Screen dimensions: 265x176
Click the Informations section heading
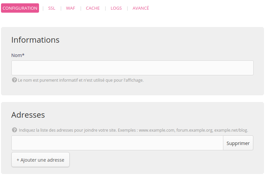(x=35, y=40)
